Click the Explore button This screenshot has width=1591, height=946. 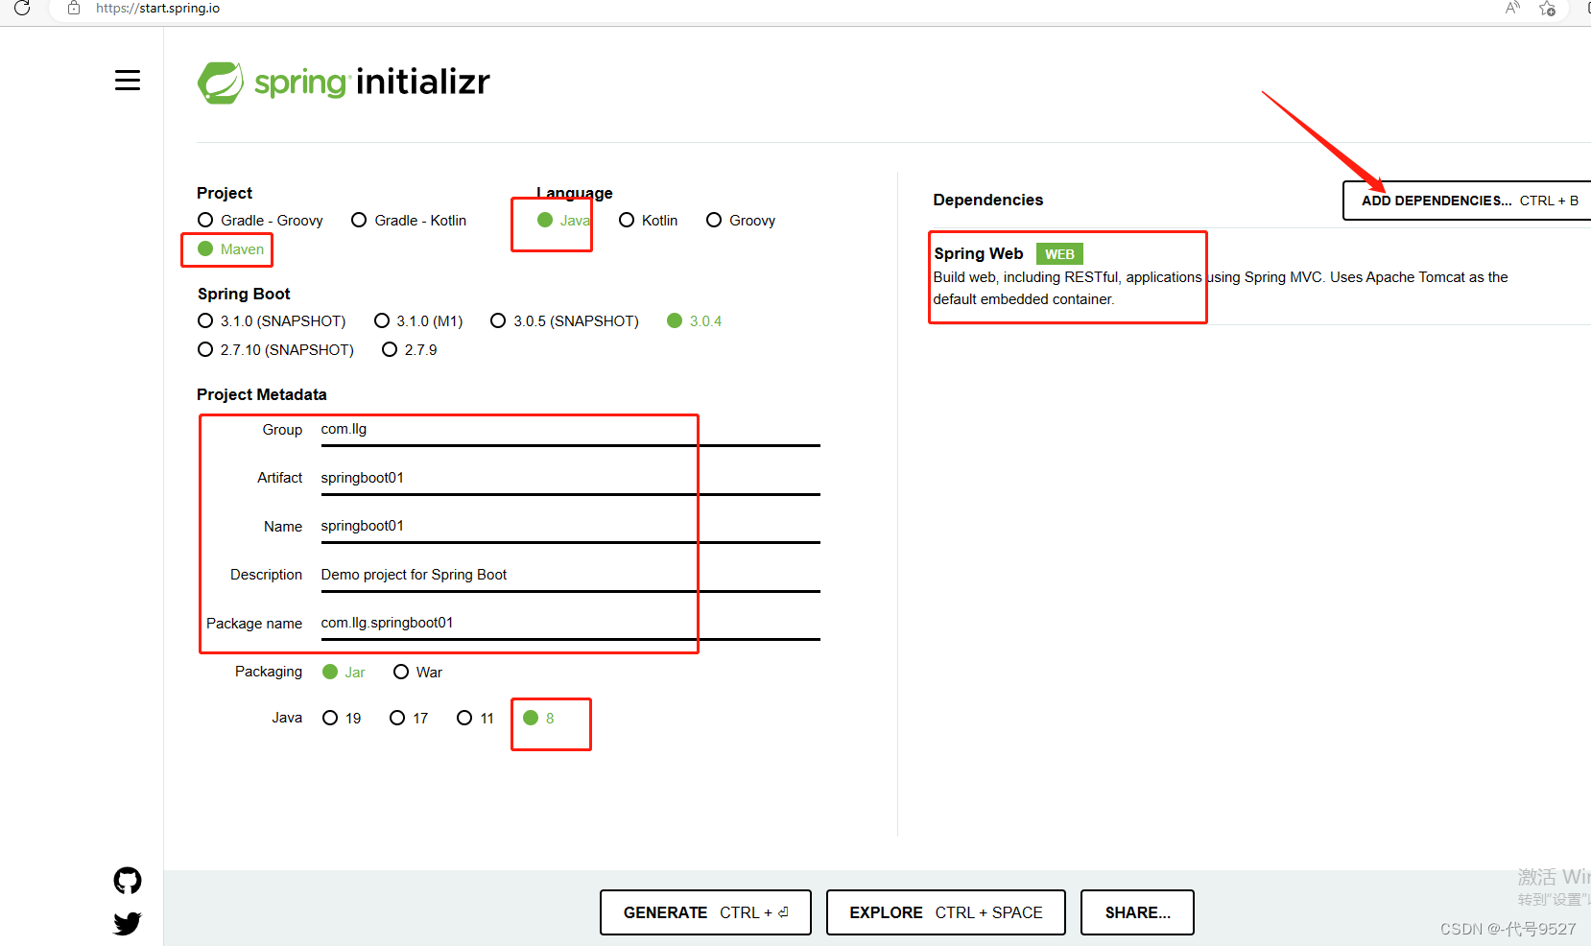pos(945,912)
